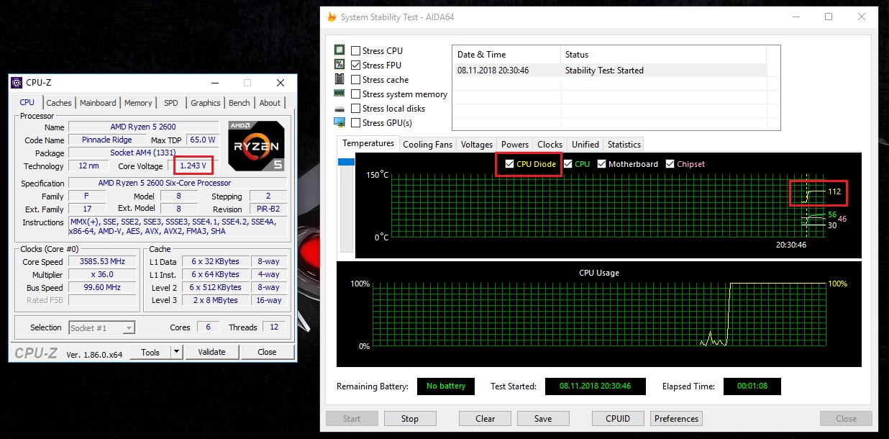
Task: Open the Mainboard tab in CPU-Z
Action: [x=98, y=103]
